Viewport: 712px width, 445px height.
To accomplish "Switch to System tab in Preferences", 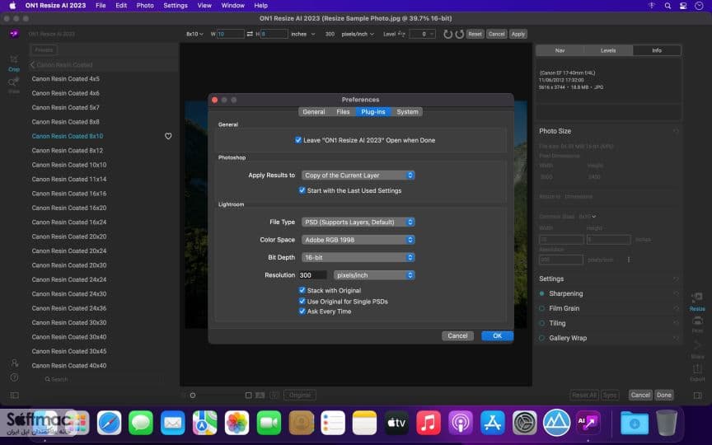I will coord(407,112).
